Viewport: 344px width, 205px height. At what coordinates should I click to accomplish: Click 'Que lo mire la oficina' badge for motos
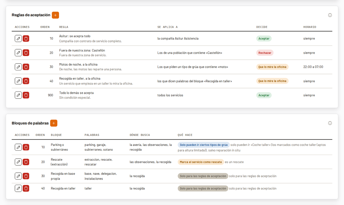[x=272, y=67]
